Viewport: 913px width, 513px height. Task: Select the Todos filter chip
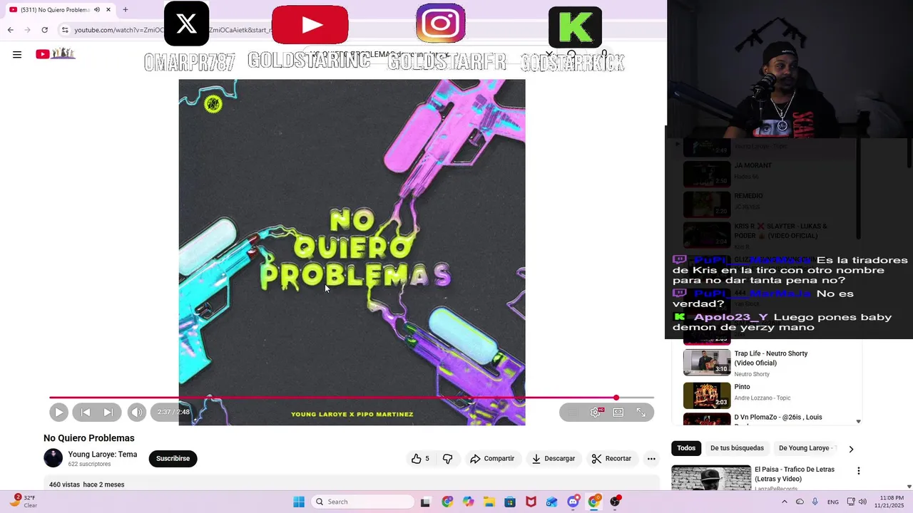coord(686,448)
